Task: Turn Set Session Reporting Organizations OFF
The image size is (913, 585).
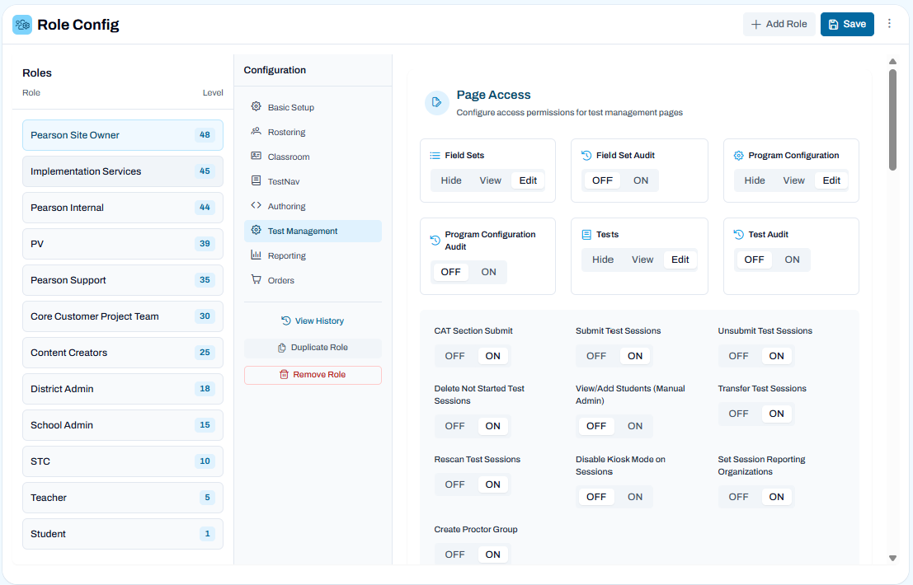Action: tap(738, 497)
